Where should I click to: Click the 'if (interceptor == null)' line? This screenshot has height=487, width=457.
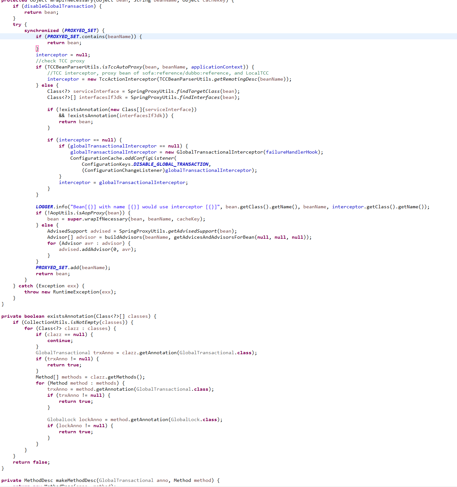[x=85, y=140]
